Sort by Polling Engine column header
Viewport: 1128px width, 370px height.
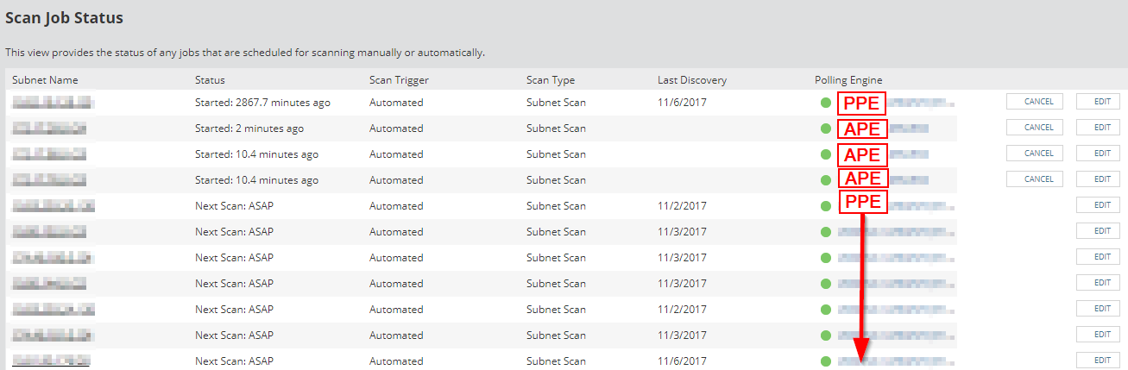coord(848,80)
